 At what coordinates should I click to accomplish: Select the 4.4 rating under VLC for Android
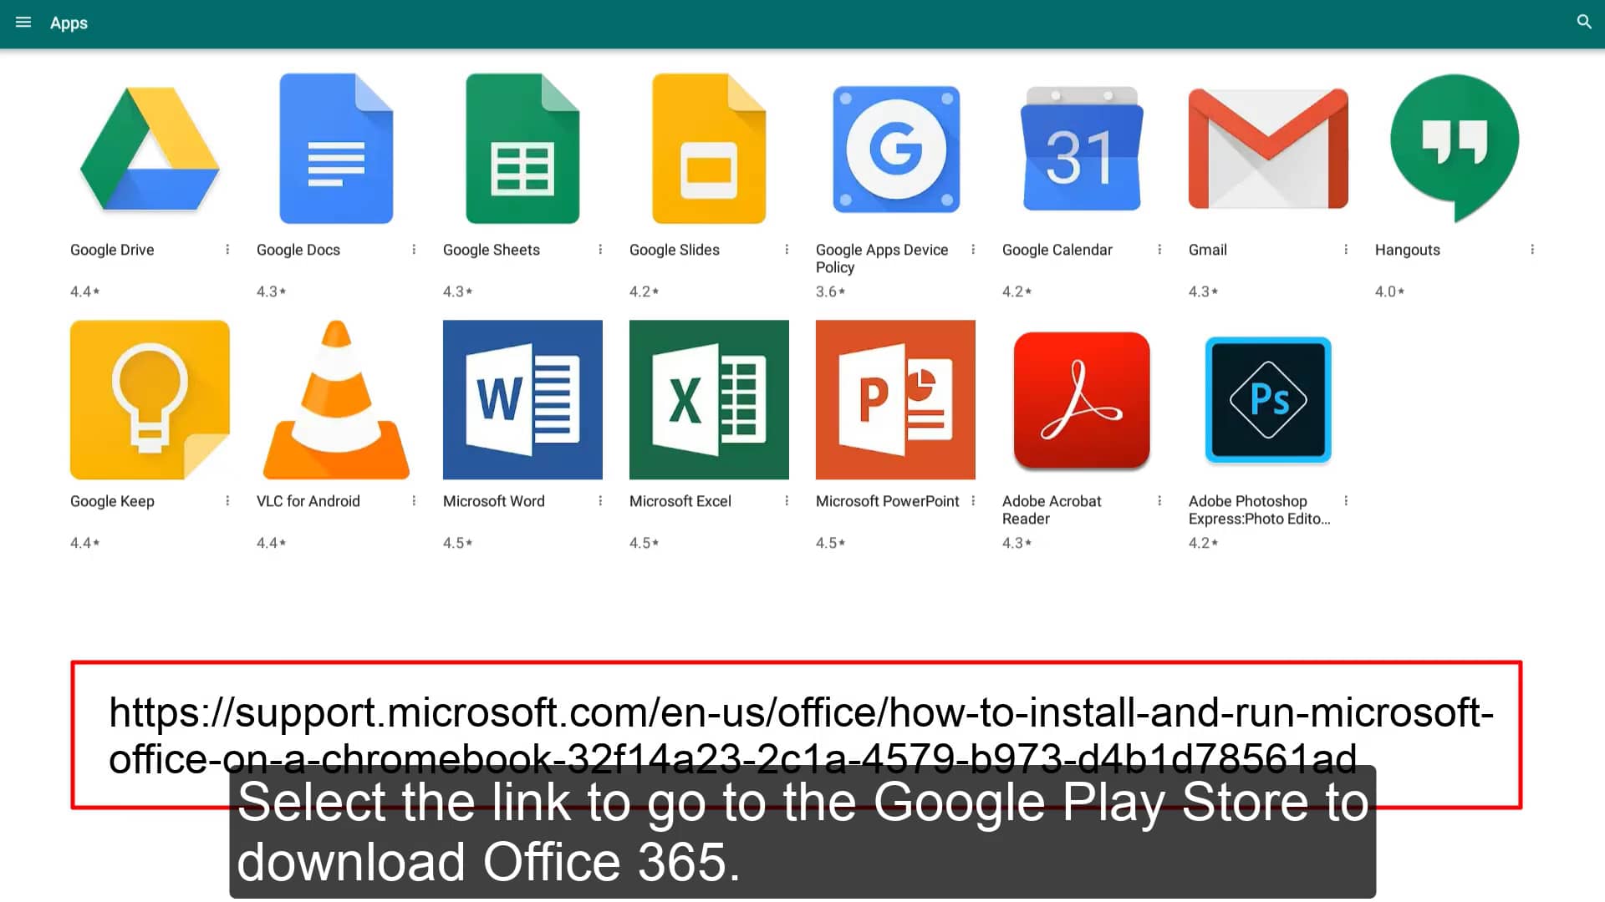click(x=271, y=543)
